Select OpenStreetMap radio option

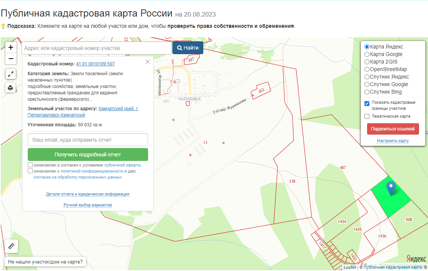coord(367,69)
